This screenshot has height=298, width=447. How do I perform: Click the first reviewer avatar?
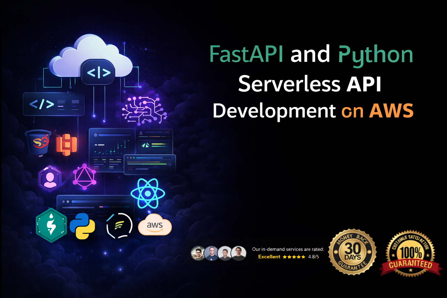point(198,253)
